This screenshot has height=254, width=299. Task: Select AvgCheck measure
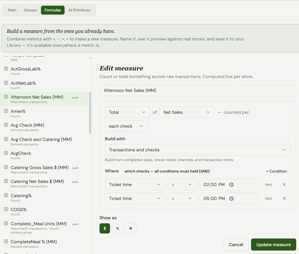click(44, 155)
